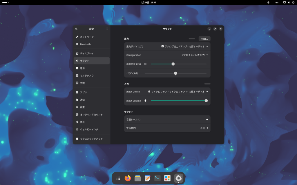Open the app grid launcher

(x=118, y=178)
